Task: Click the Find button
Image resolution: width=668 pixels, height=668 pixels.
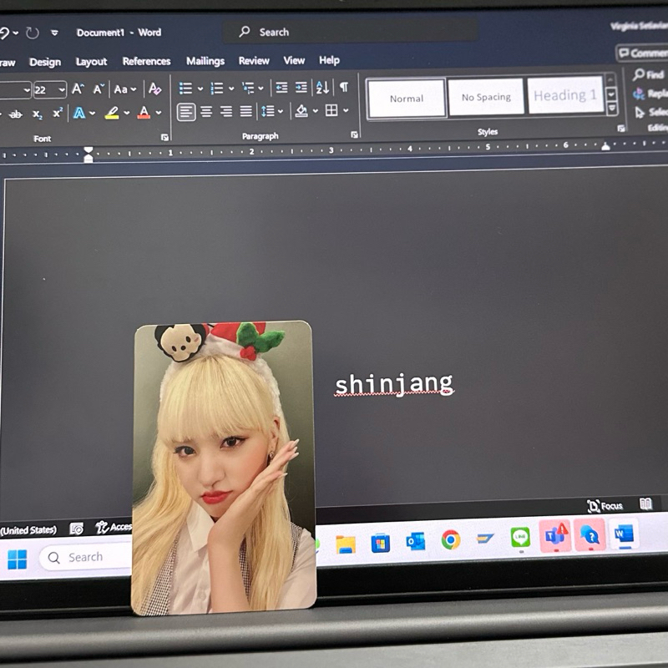Action: click(648, 74)
